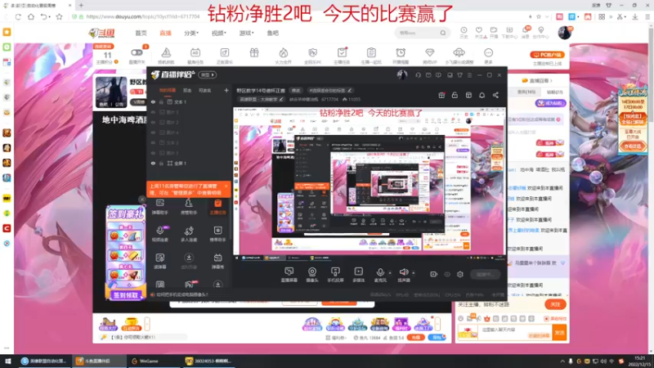Click the share icon in companion header

pyautogui.click(x=495, y=95)
